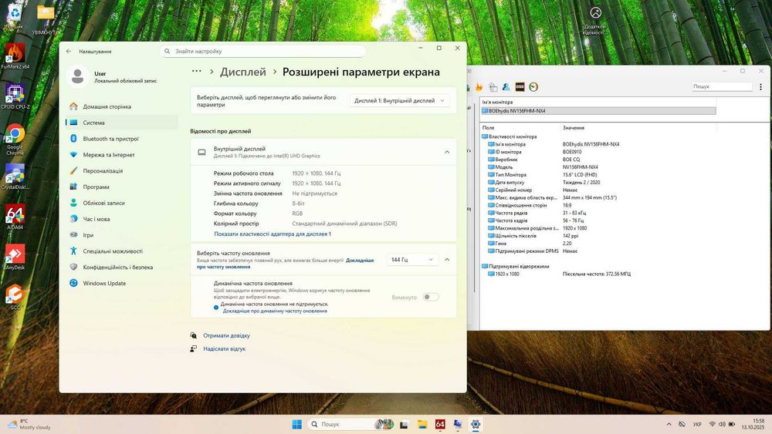Open Time and language settings
The image size is (772, 434).
click(121, 219)
